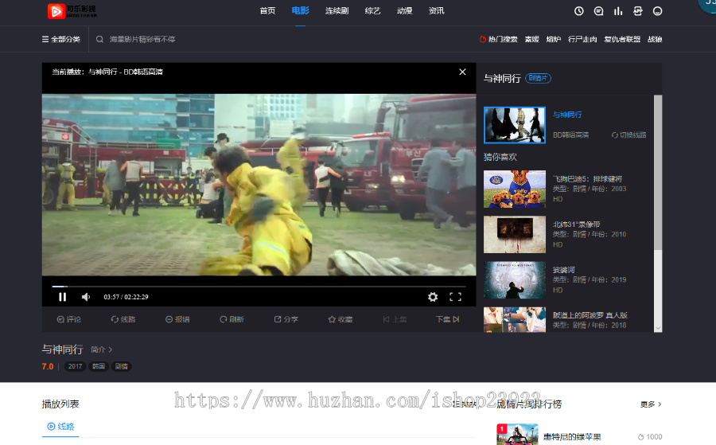The width and height of the screenshot is (716, 445).
Task: Click the 剧情 genre tag below the movie title
Action: click(122, 366)
